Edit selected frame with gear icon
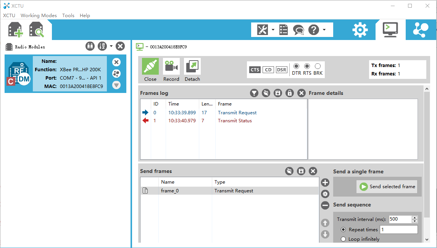Image resolution: width=437 pixels, height=248 pixels. coord(325,194)
